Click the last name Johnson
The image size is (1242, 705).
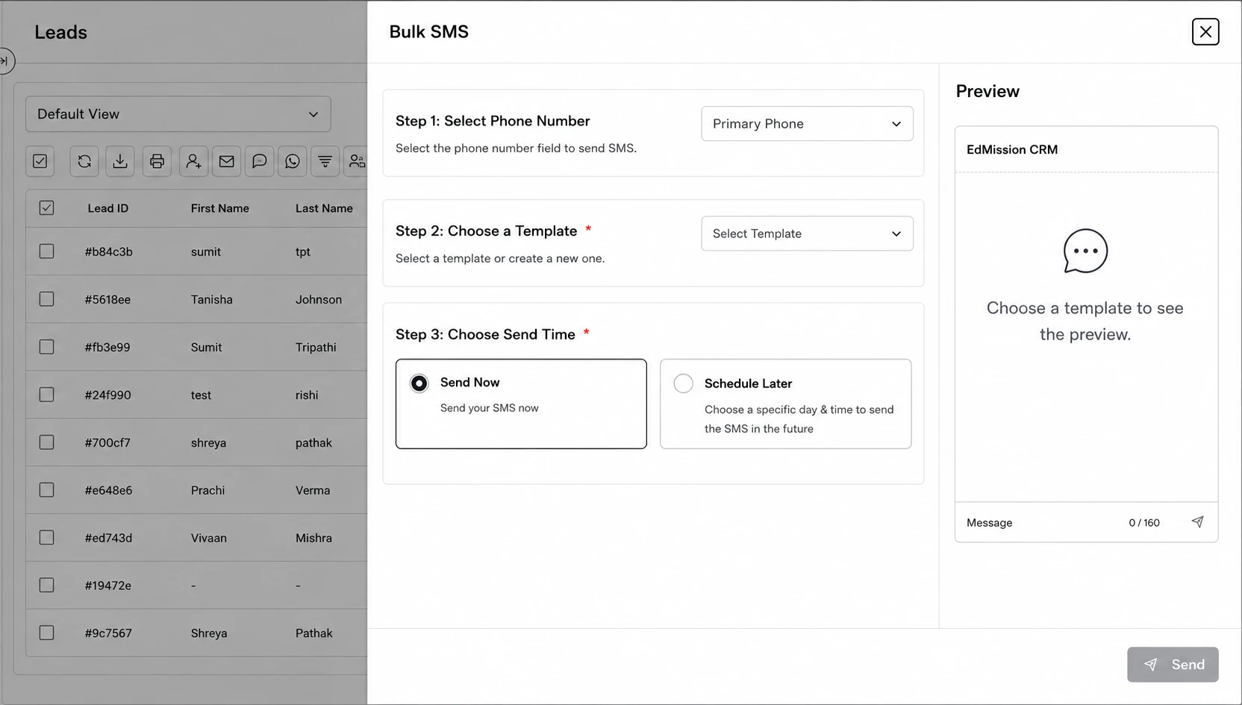click(x=319, y=299)
